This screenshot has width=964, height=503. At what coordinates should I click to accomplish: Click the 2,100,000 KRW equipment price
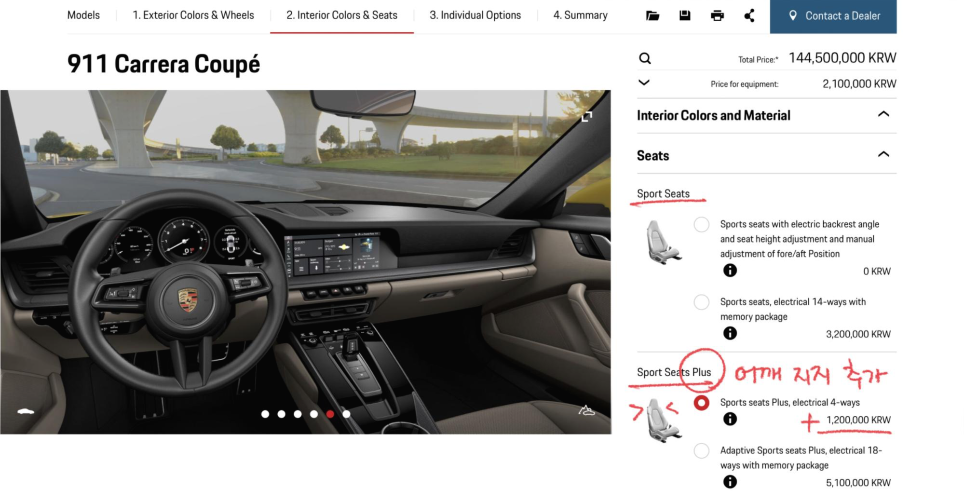pyautogui.click(x=859, y=84)
